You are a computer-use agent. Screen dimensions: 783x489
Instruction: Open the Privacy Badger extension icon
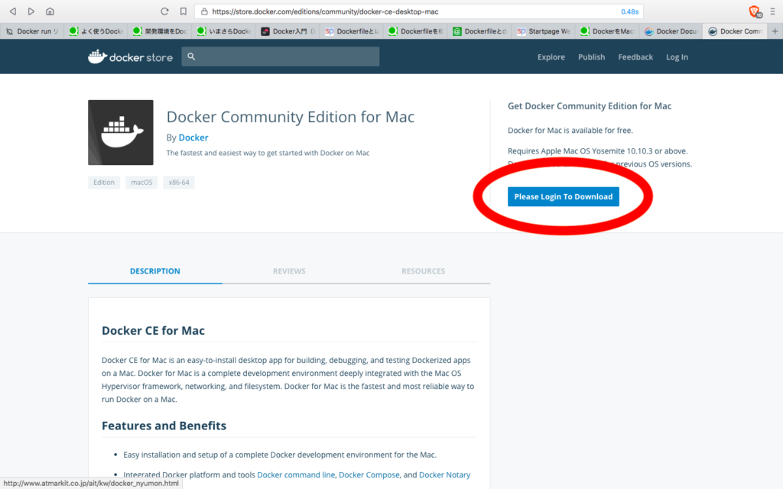click(x=753, y=11)
